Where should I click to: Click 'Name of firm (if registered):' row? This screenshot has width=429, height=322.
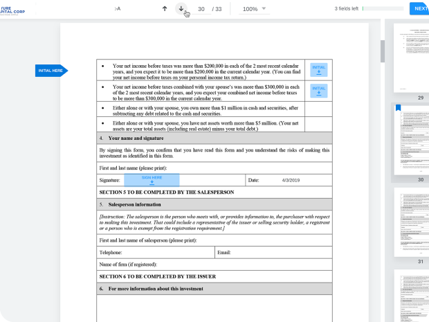click(x=214, y=265)
